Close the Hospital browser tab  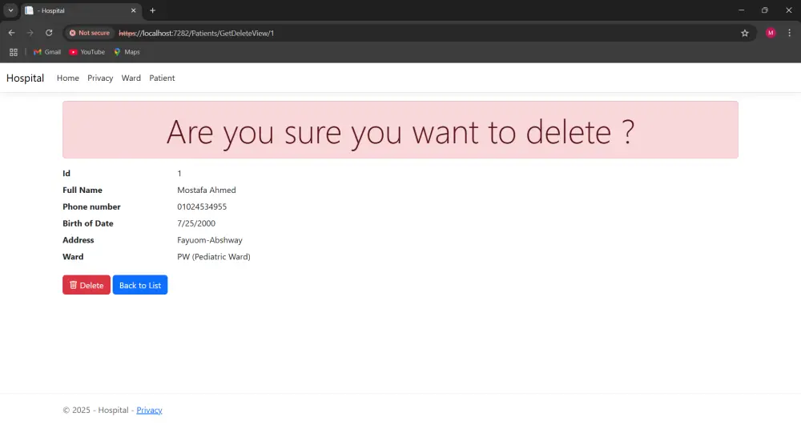133,10
